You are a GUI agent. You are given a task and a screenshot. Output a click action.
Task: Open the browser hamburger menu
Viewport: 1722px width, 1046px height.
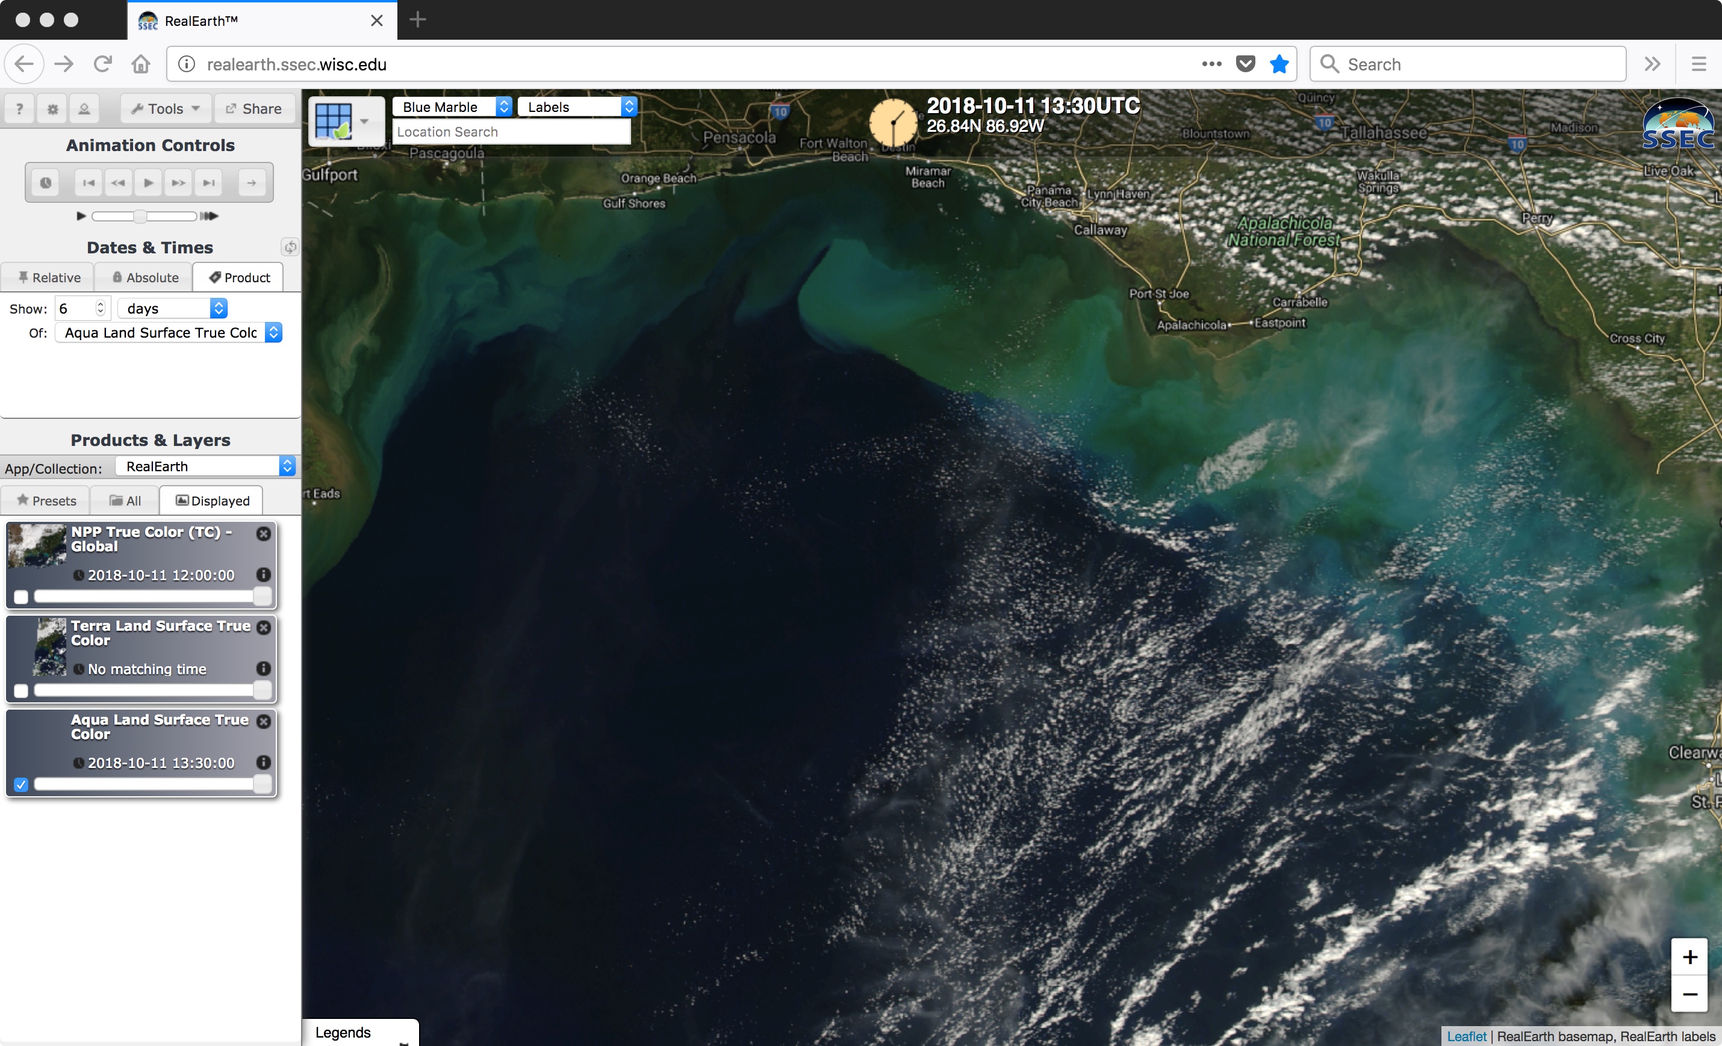[x=1699, y=64]
